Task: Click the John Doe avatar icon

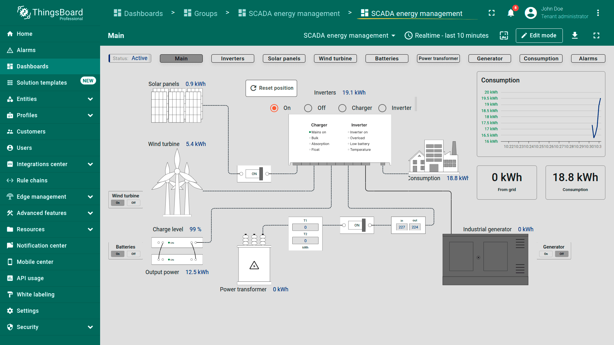Action: click(x=531, y=13)
